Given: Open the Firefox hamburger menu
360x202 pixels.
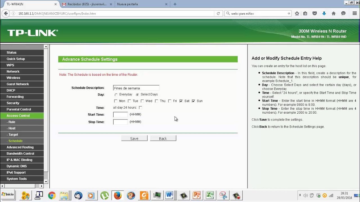Looking at the screenshot, I should tap(355, 13).
